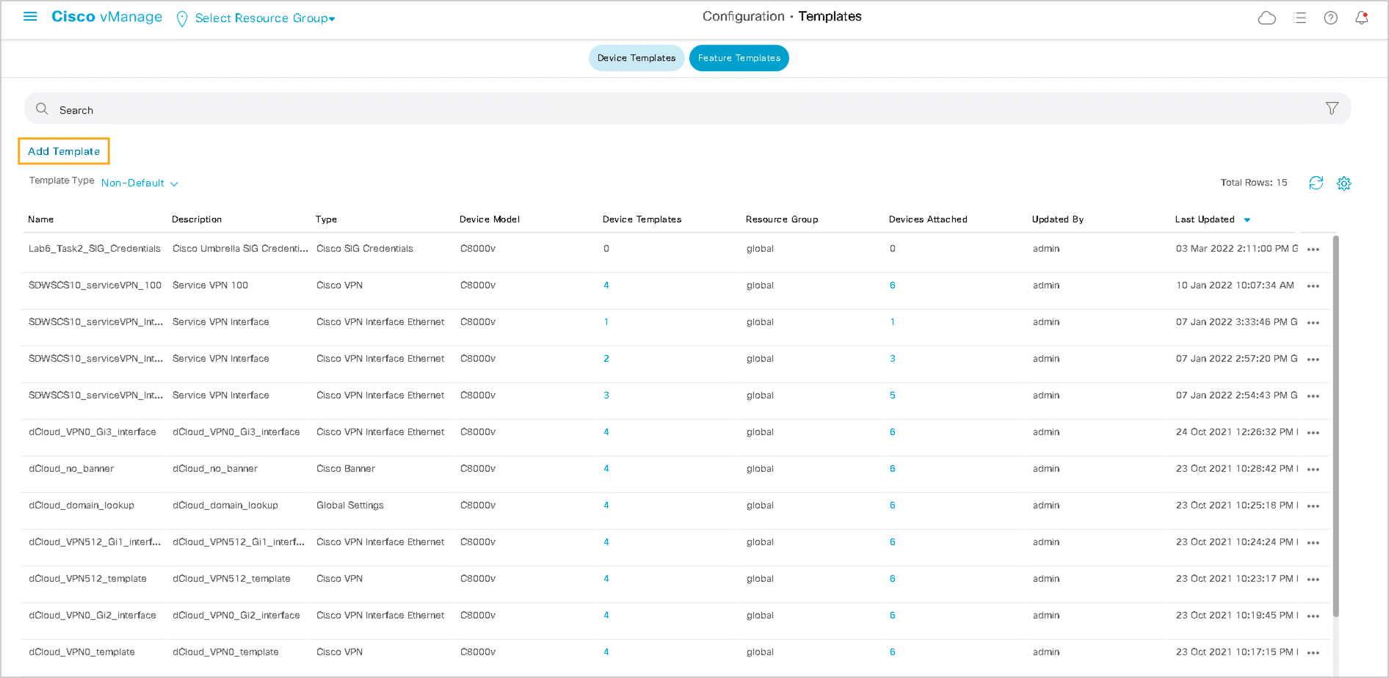
Task: Select 10 Jan 2022 10:07:34 AM timestamp
Action: [1235, 285]
